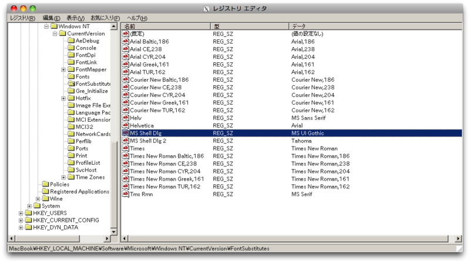
Task: Expand the HKEY_USERS hive
Action: 21,213
